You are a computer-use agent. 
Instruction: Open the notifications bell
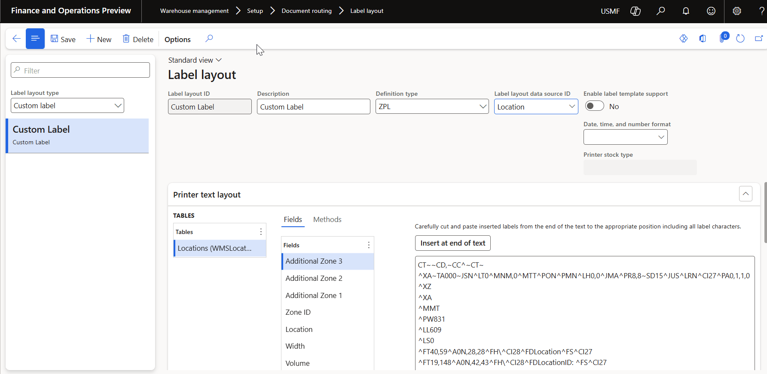click(x=686, y=11)
